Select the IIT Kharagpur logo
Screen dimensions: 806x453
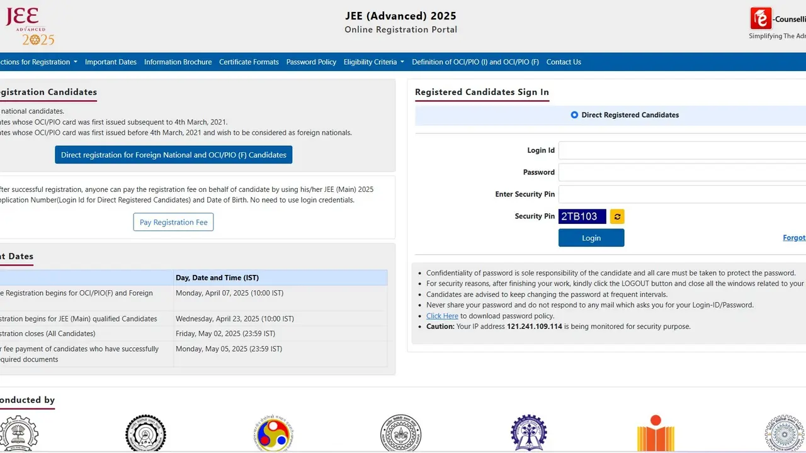tap(529, 433)
